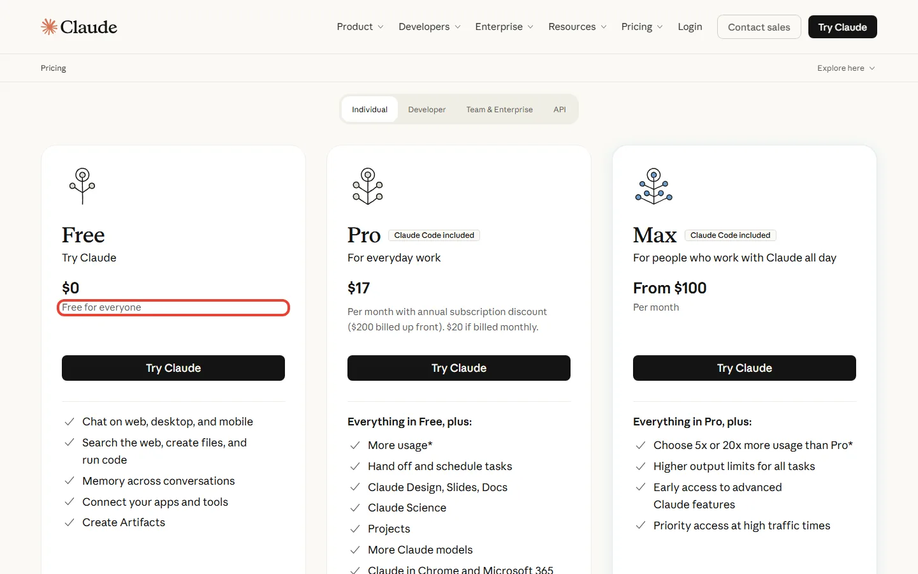918x574 pixels.
Task: Click Try Claude under the Max plan
Action: click(x=745, y=368)
